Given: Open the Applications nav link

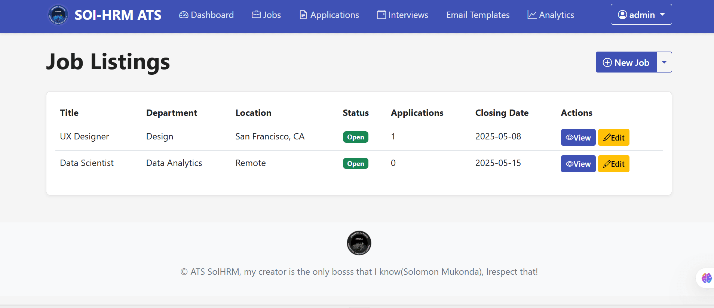Looking at the screenshot, I should [x=329, y=15].
